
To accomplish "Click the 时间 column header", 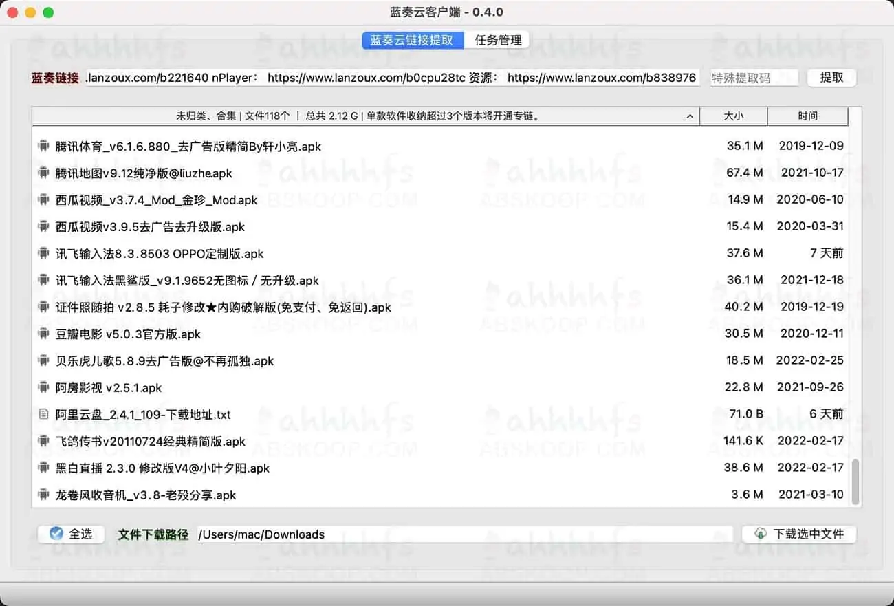I will (808, 116).
